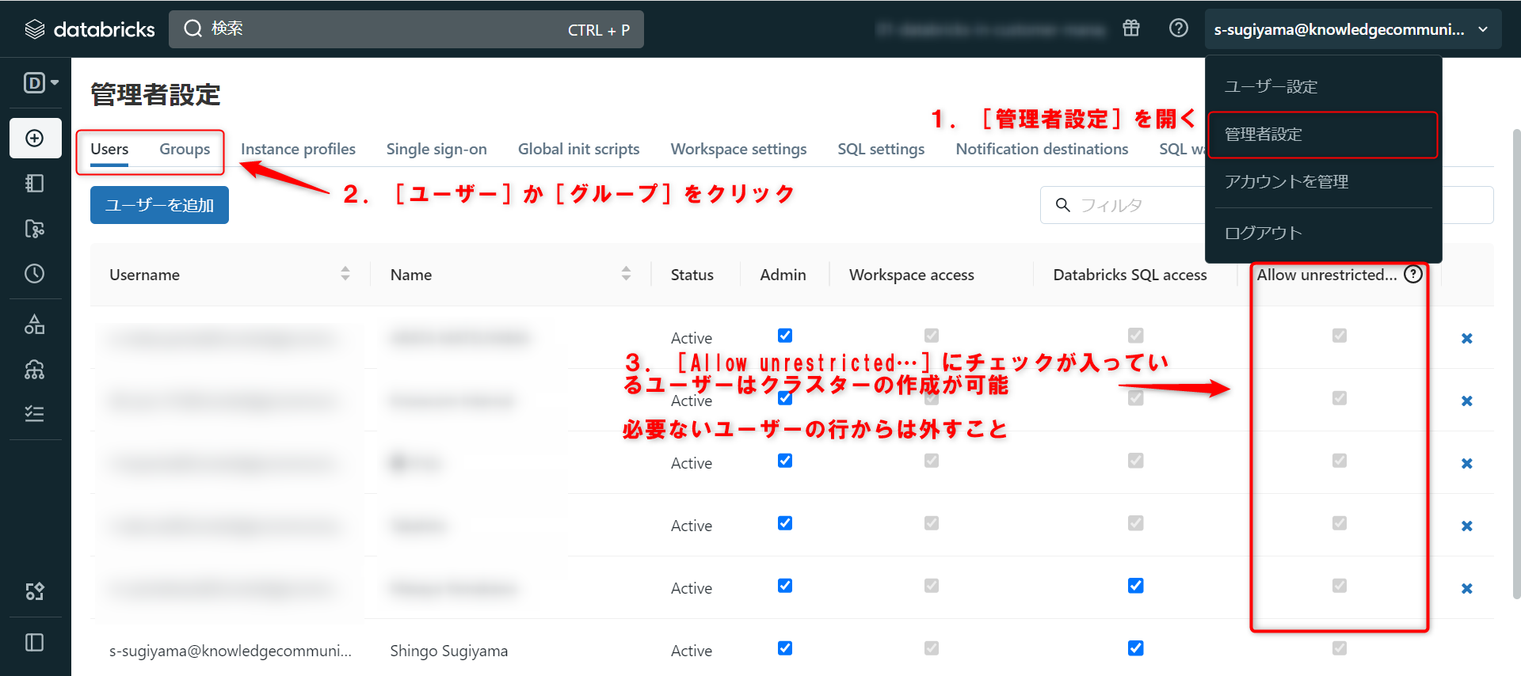Sort the table by the Name column arrows
1521x676 pixels.
click(x=627, y=274)
